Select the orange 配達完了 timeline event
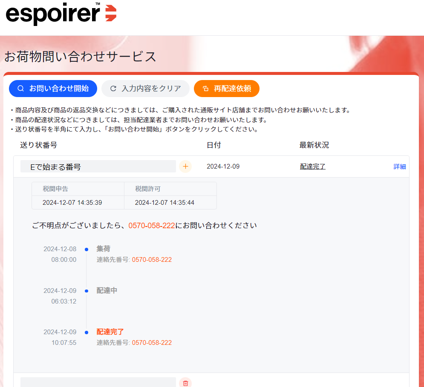The image size is (424, 387). (x=110, y=332)
